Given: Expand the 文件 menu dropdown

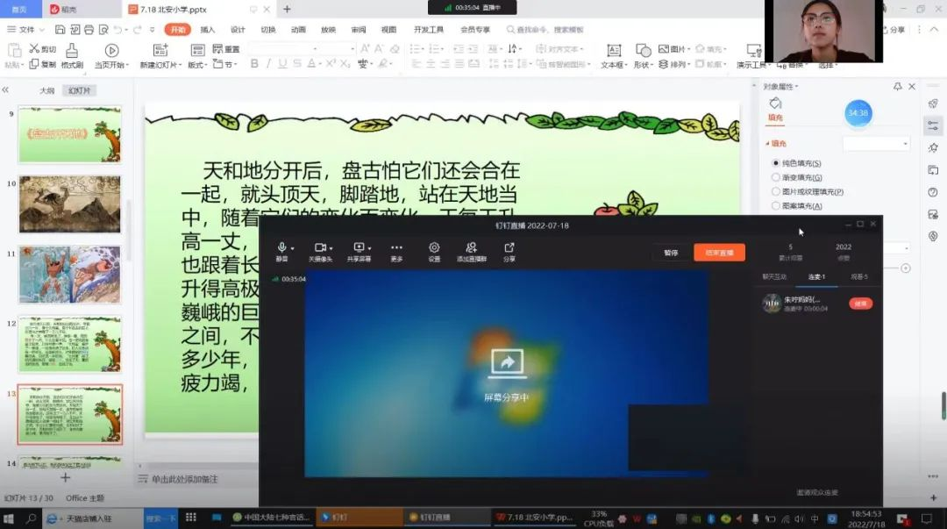Looking at the screenshot, I should (x=27, y=30).
